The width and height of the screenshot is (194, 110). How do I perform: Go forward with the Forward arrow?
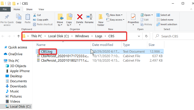[9, 36]
